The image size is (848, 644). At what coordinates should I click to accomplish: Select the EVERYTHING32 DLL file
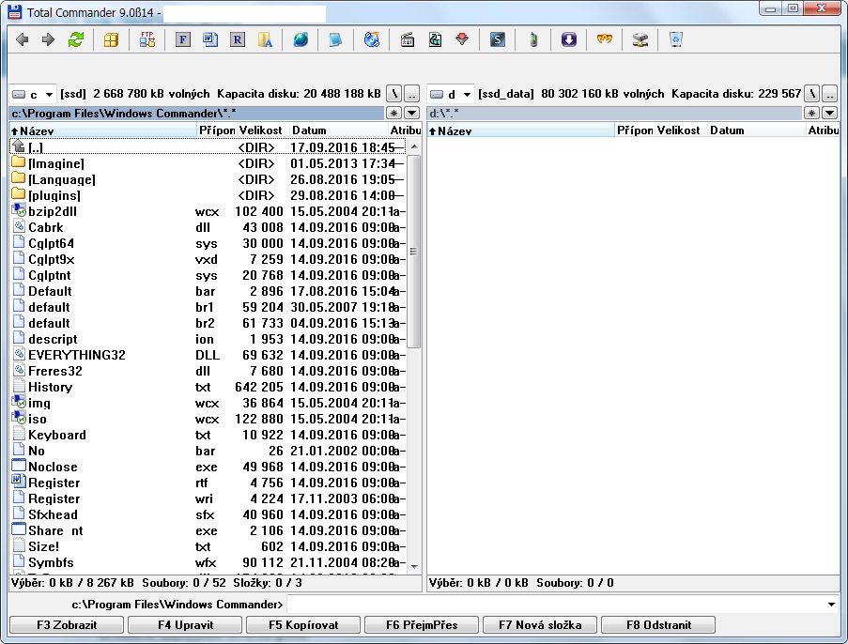point(208,355)
